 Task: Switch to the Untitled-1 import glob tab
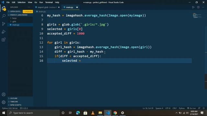[48, 7]
